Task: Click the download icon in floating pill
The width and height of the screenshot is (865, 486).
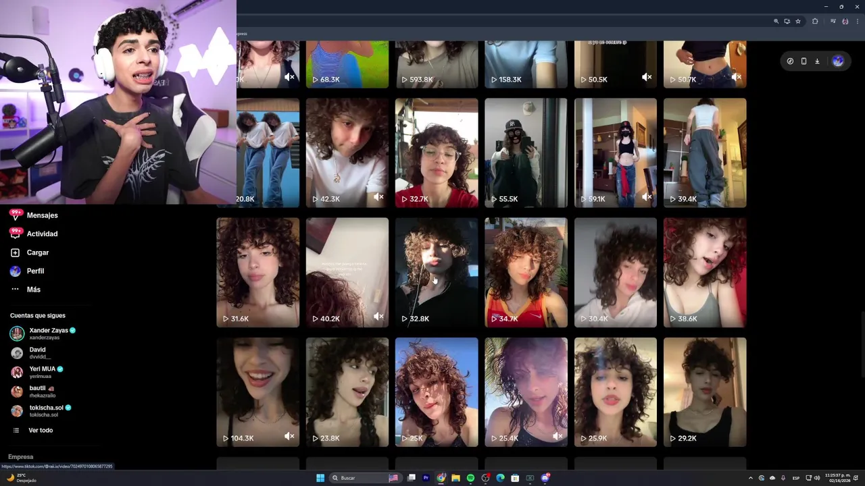Action: [817, 61]
